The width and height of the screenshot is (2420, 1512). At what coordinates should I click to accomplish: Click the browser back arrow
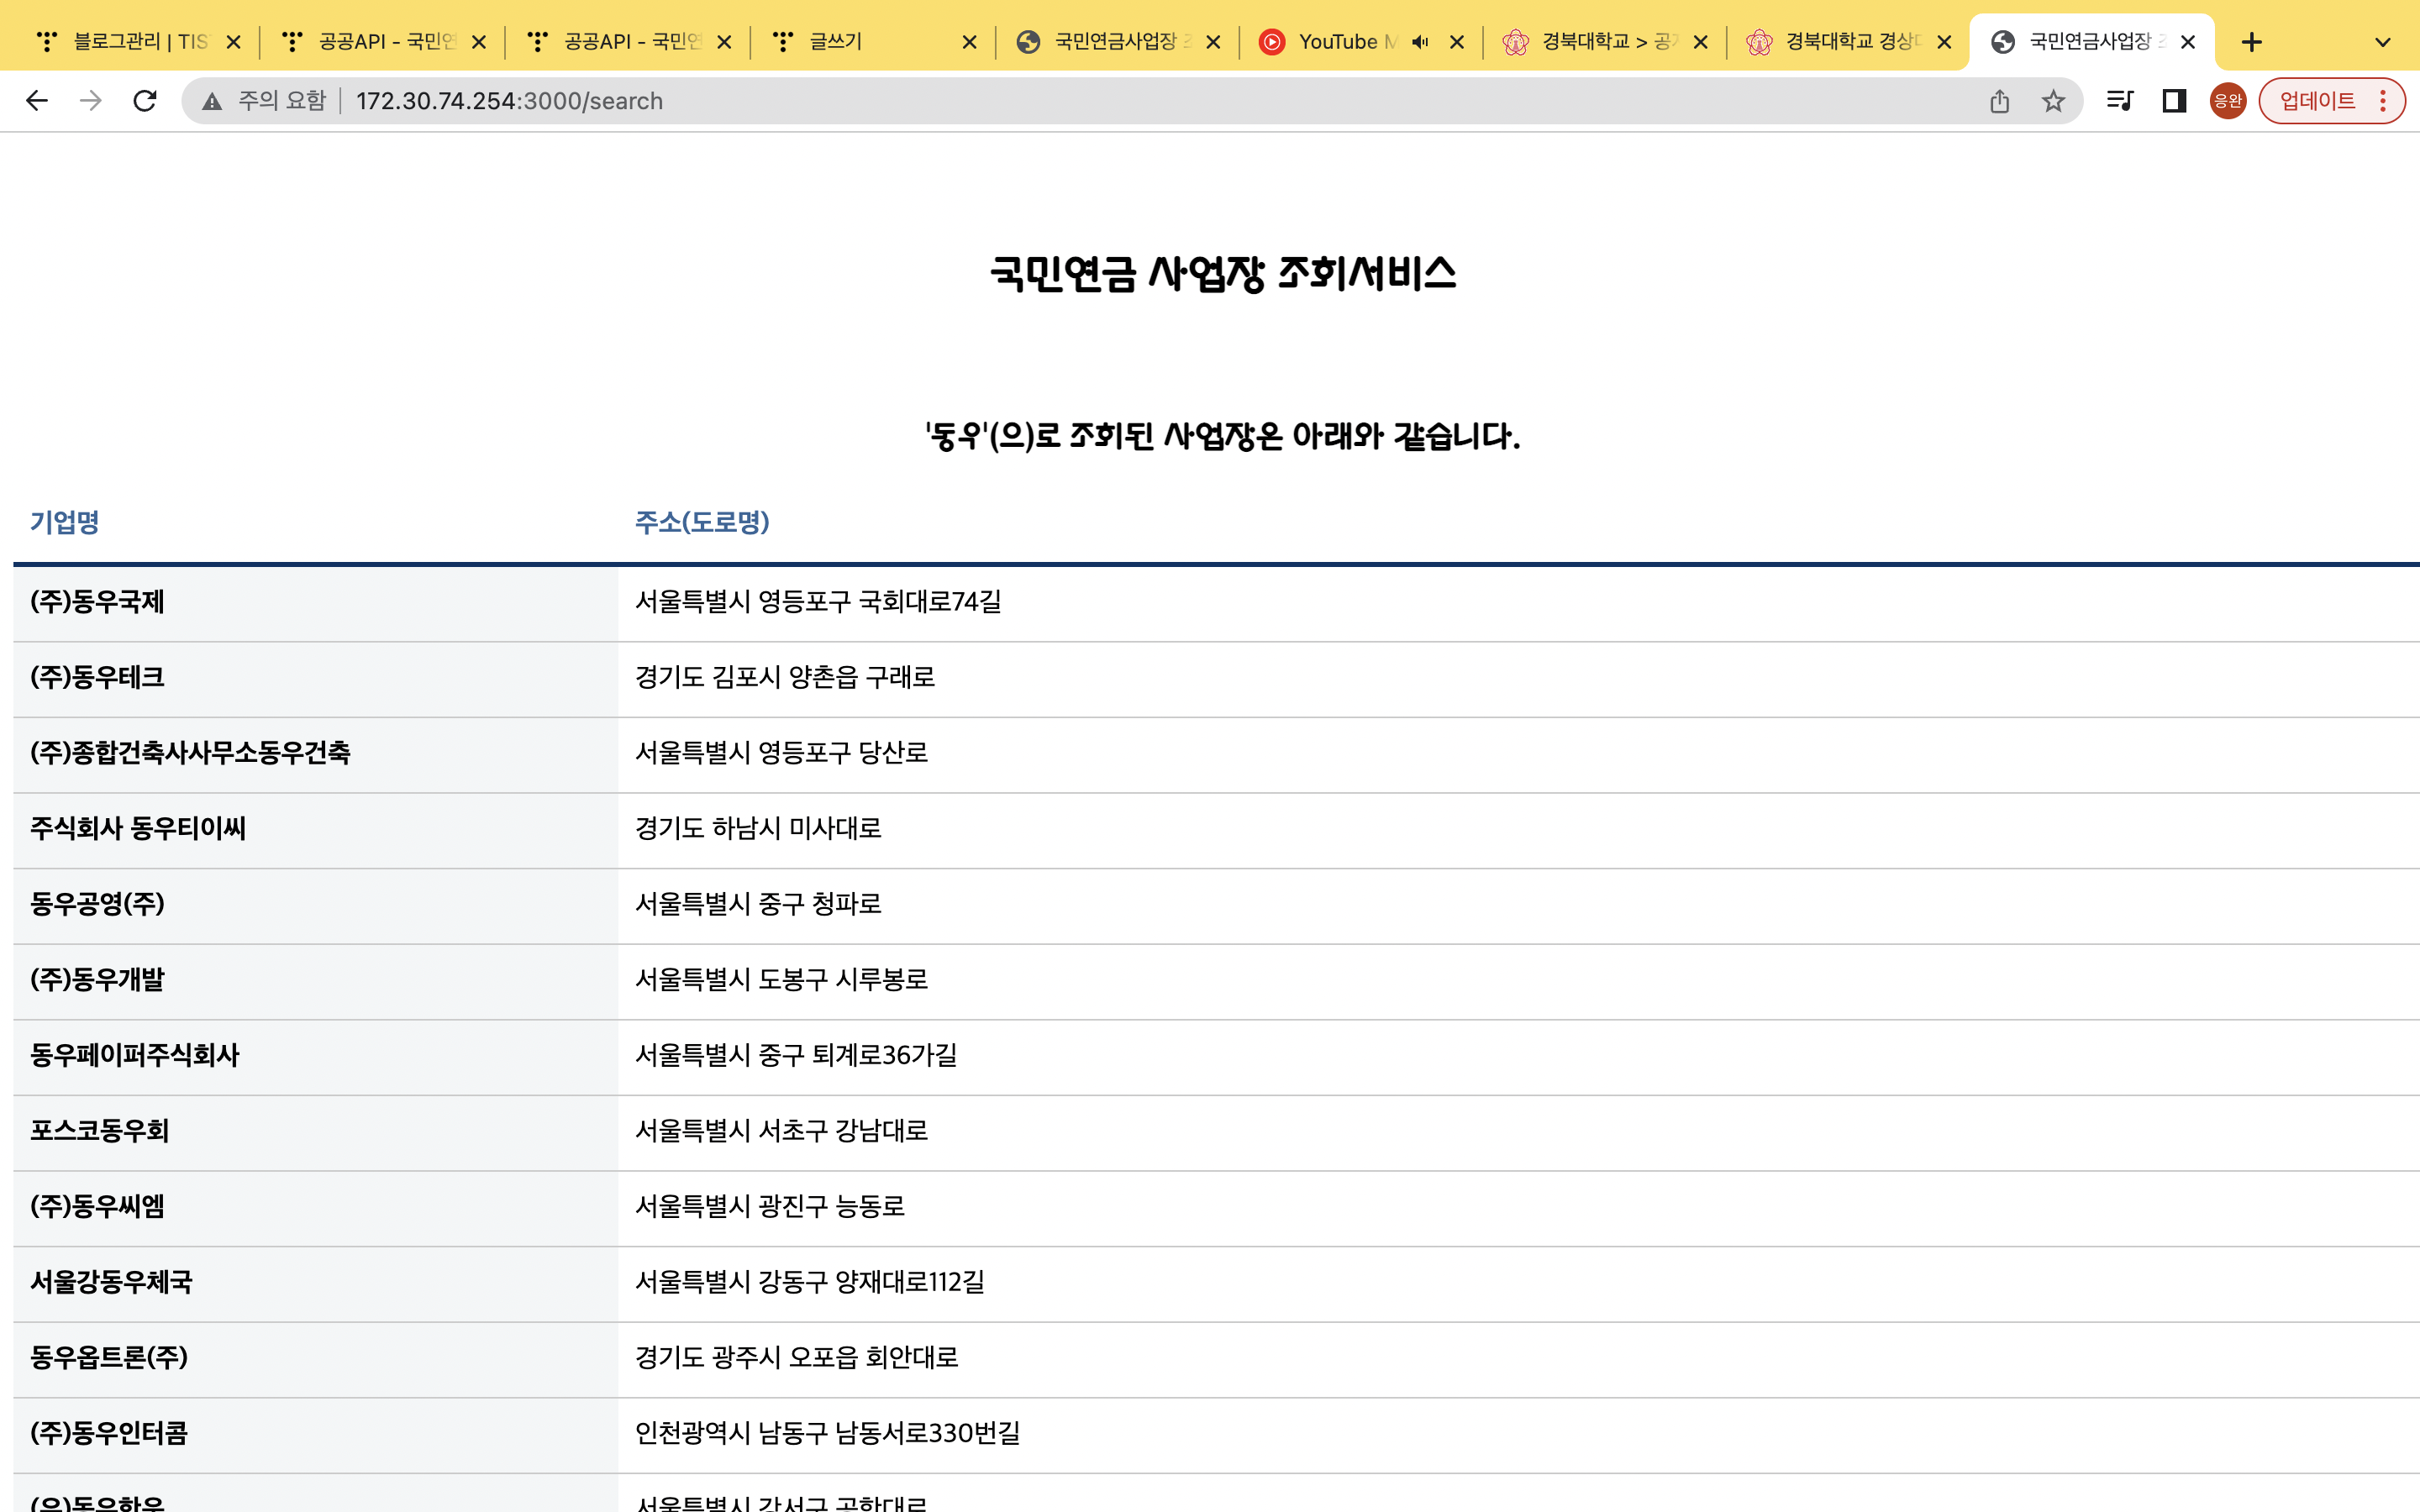pos(37,101)
